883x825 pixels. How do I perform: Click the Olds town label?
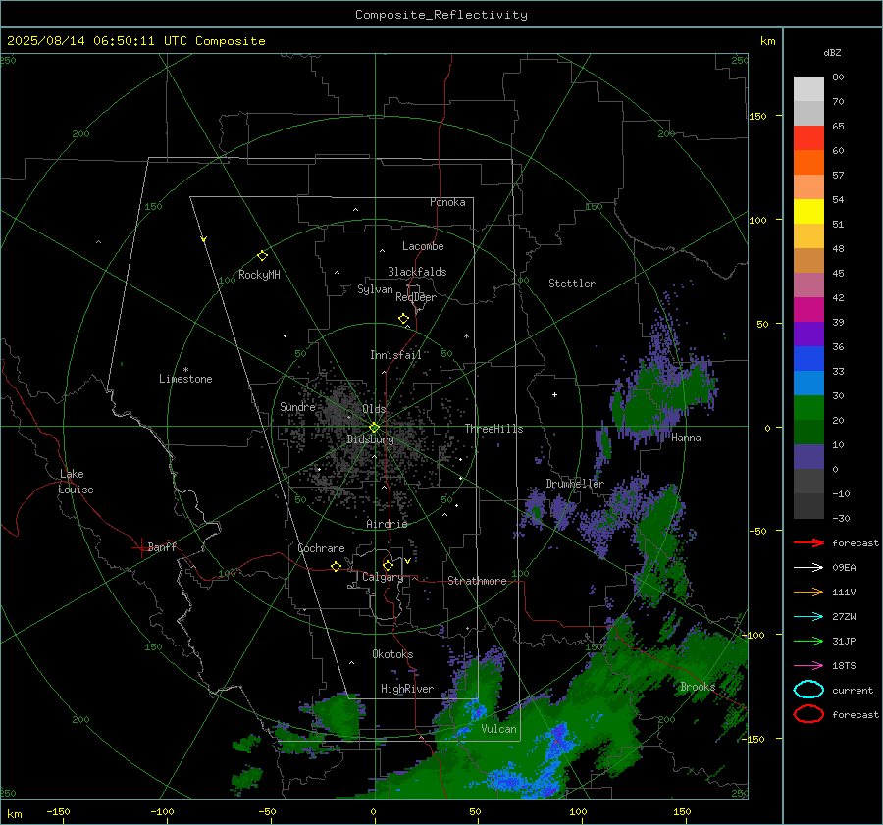374,409
